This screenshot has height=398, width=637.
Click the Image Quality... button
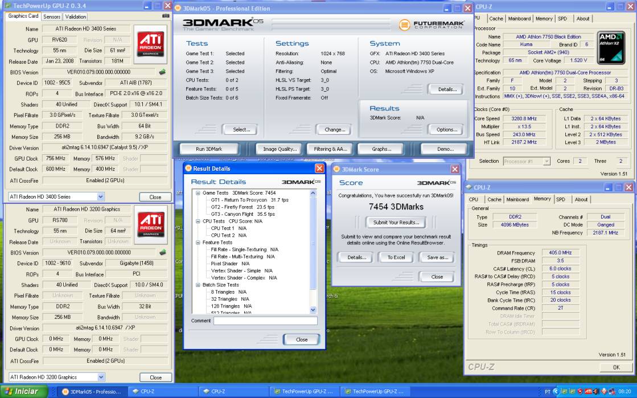click(280, 149)
